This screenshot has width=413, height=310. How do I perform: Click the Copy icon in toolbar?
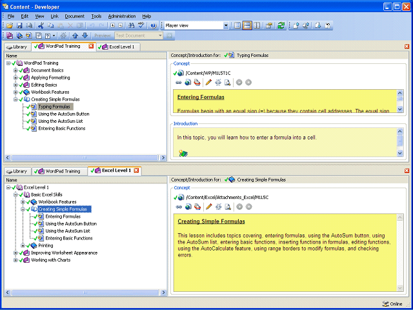[50, 26]
